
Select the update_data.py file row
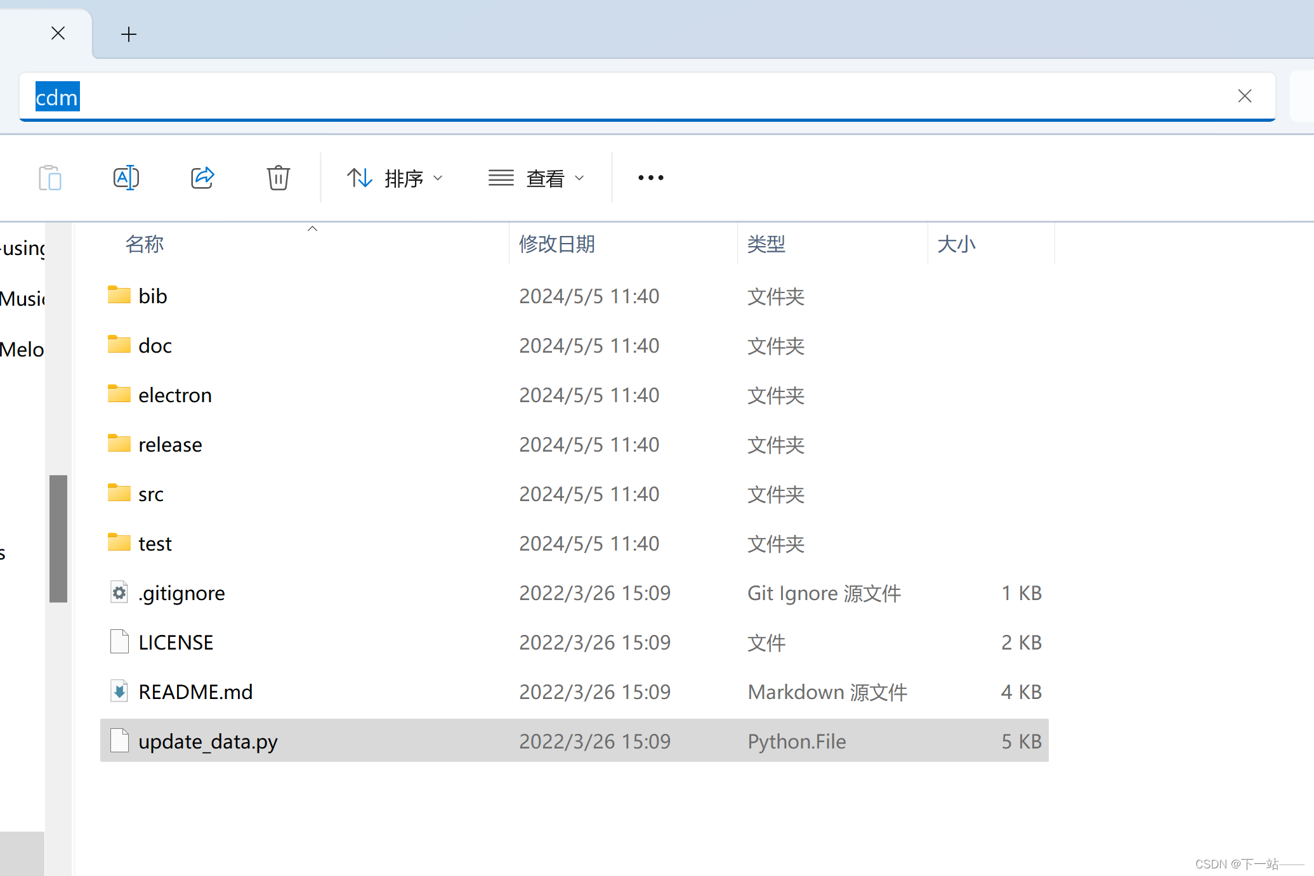[x=208, y=741]
